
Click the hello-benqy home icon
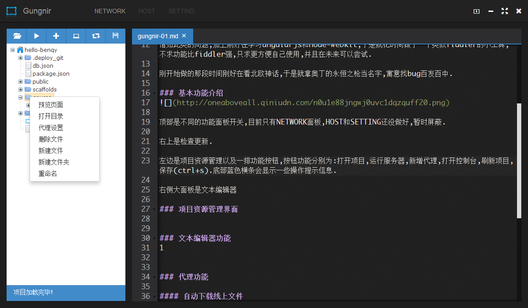(x=20, y=50)
